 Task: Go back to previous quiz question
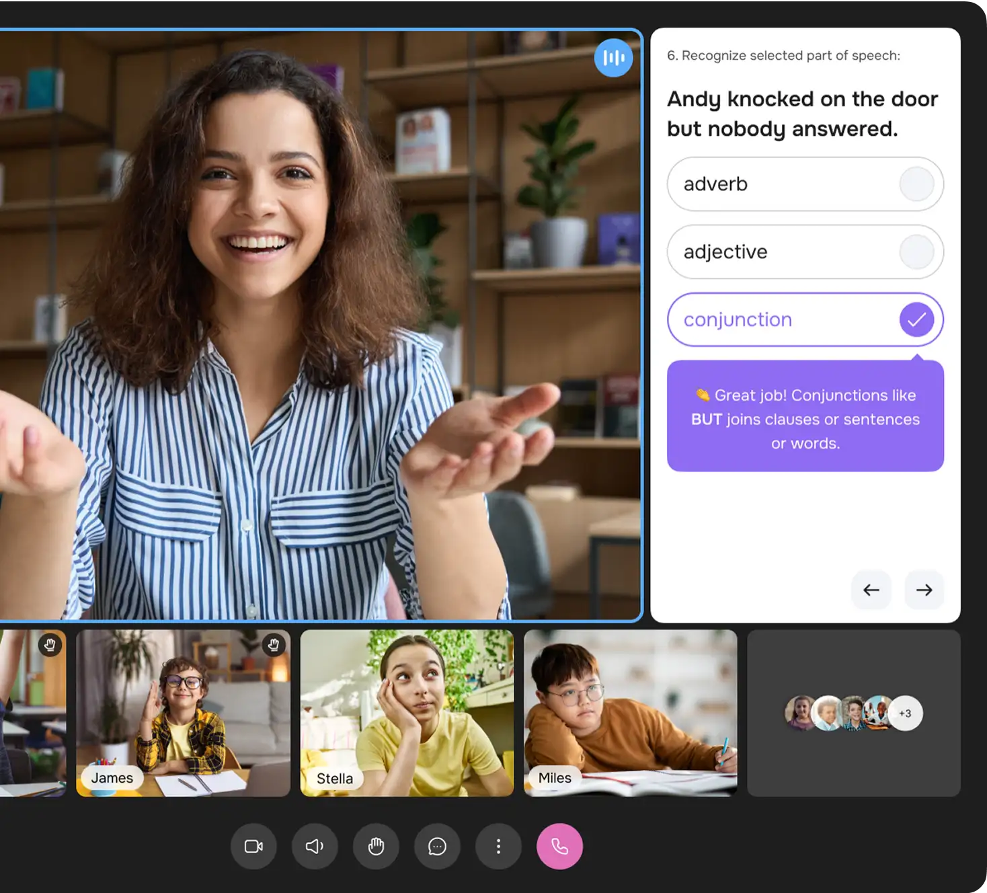871,590
